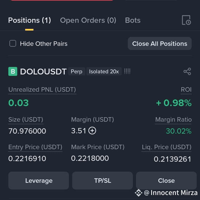
Task: Tap the Perp contract tag
Action: (x=77, y=71)
